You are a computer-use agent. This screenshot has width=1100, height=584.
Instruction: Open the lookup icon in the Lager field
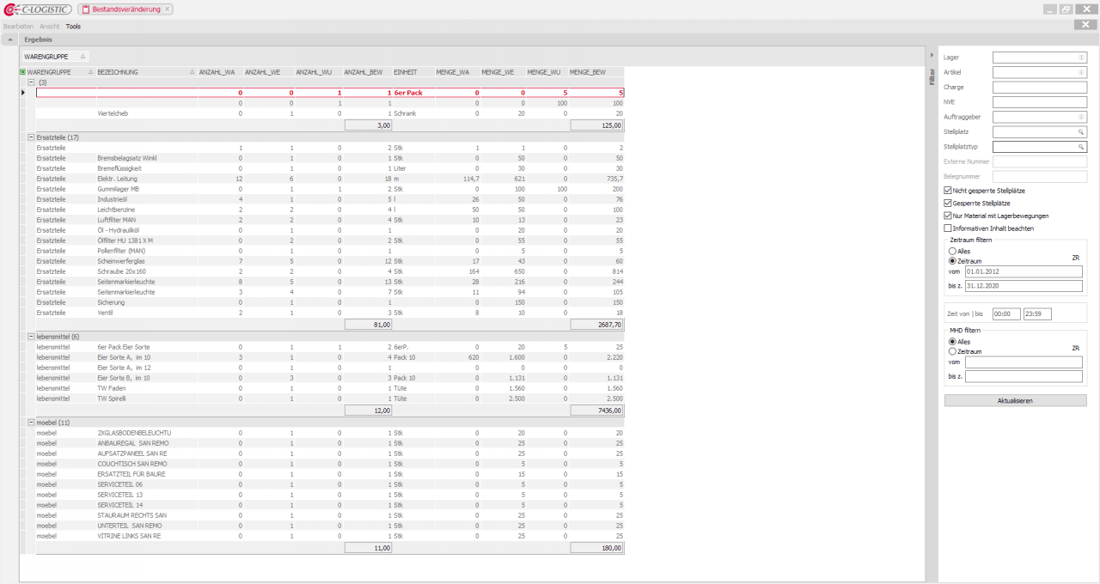1082,58
